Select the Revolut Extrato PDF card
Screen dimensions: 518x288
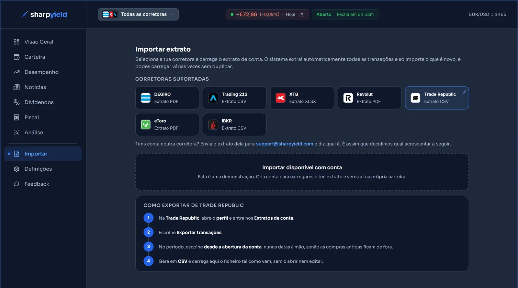click(370, 98)
